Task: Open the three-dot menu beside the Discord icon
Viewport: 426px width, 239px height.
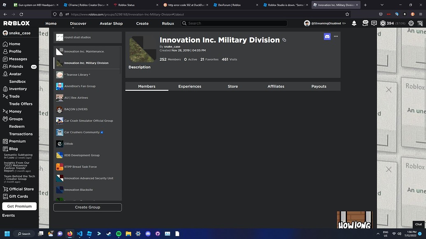Action: click(x=336, y=37)
